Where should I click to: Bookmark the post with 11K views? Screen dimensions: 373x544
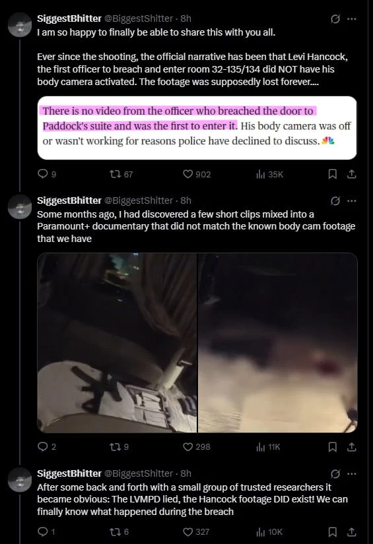[x=332, y=447]
